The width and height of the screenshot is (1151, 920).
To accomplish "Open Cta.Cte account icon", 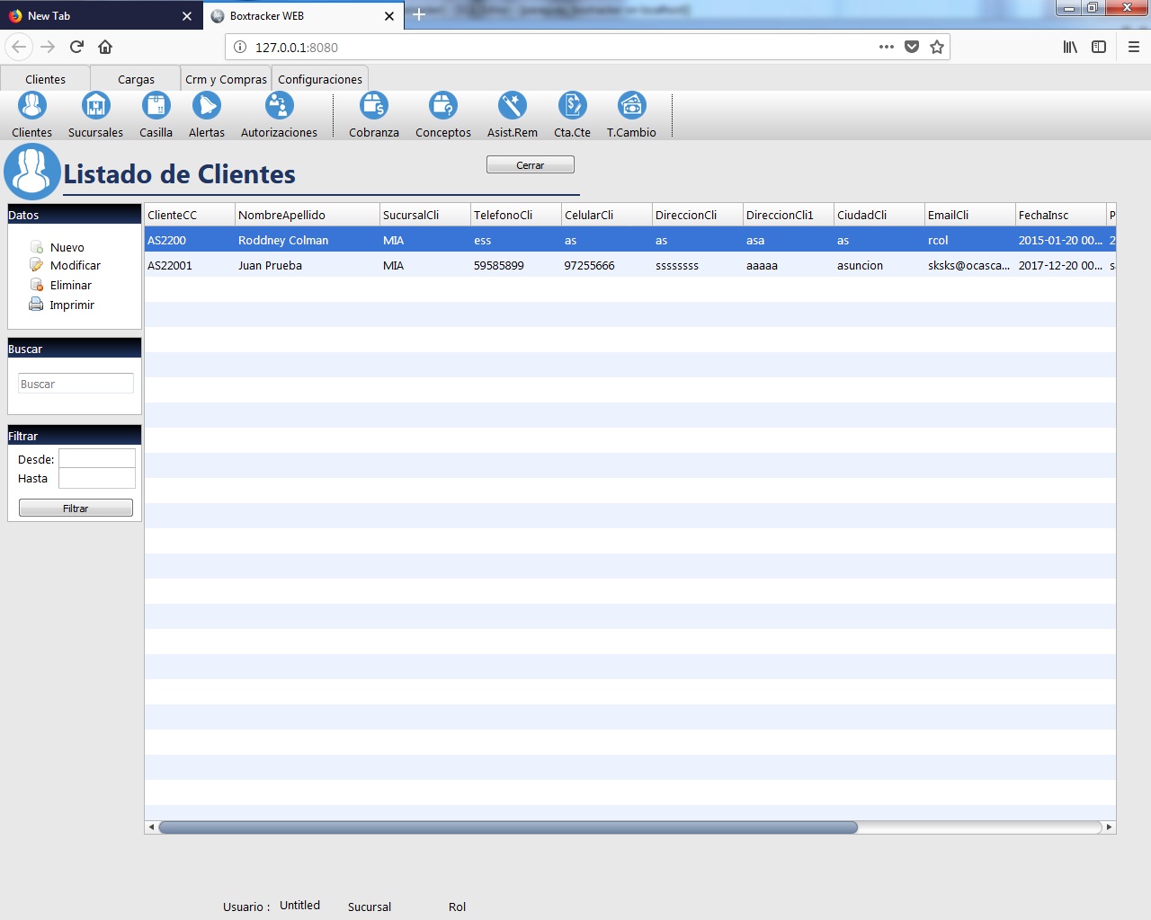I will 572,107.
